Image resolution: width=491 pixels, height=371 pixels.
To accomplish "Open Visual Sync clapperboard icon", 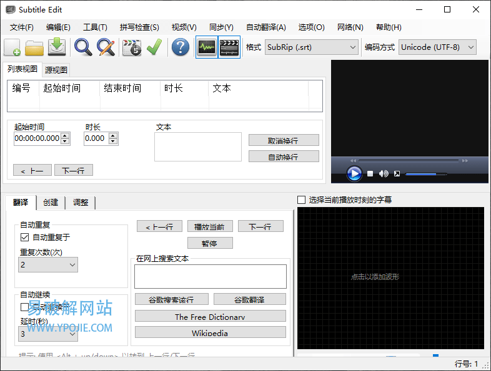I will click(132, 47).
